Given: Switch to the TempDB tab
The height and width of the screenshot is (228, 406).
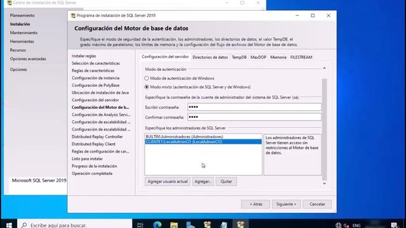Looking at the screenshot, I should click(239, 58).
